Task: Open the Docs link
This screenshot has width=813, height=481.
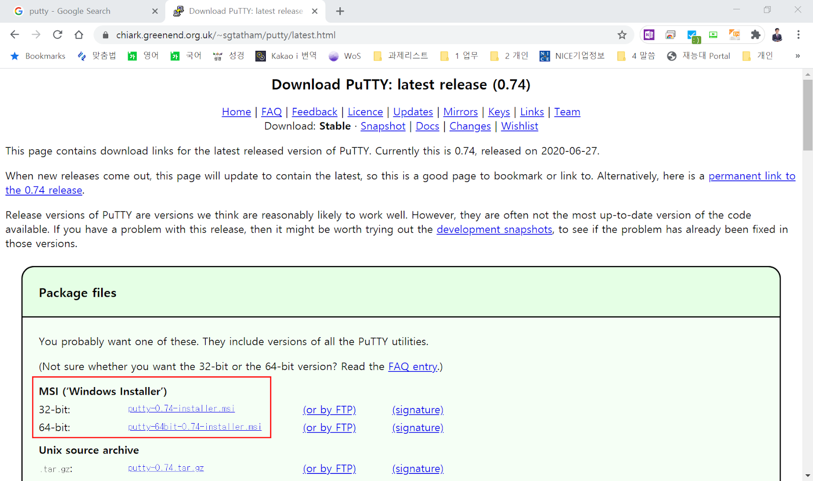Action: [427, 126]
